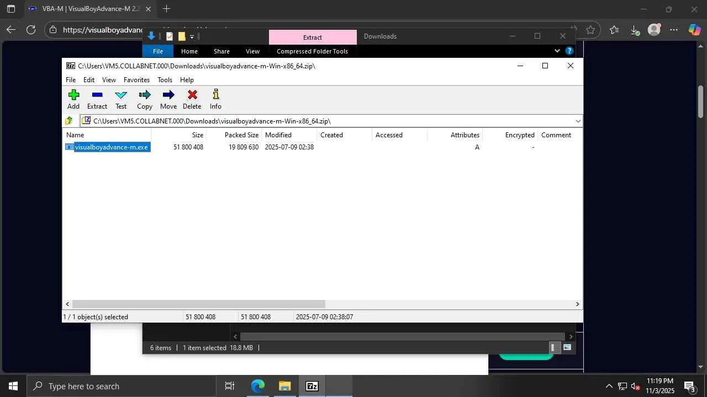Click the Copy toolbar icon
The width and height of the screenshot is (707, 397).
click(x=145, y=99)
